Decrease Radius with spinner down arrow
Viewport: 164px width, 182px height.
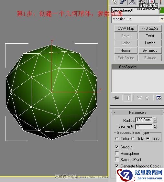(155, 121)
